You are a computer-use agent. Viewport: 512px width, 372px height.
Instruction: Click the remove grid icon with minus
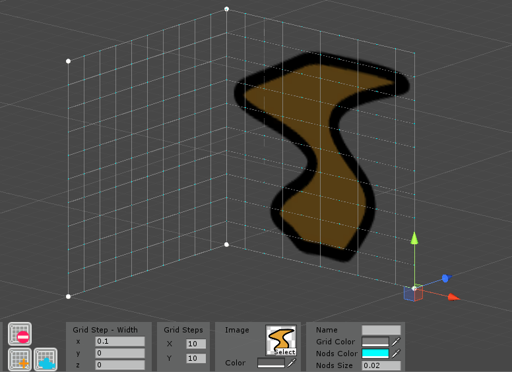coord(20,334)
